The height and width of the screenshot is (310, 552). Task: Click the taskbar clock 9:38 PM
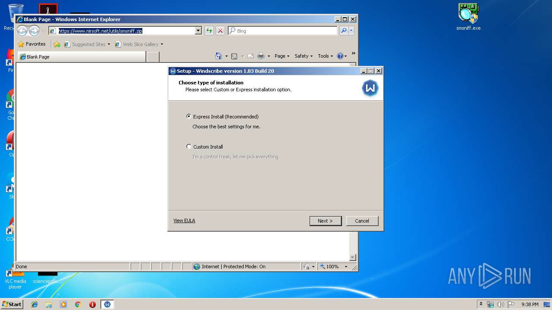(x=530, y=304)
